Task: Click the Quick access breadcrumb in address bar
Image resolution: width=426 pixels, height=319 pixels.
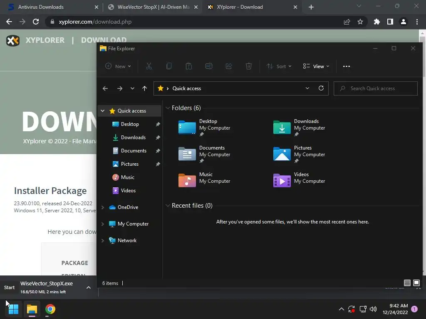Action: coord(187,88)
